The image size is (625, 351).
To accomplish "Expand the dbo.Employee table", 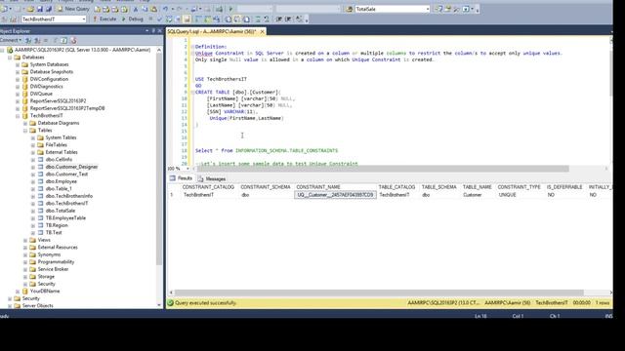I will [x=33, y=181].
